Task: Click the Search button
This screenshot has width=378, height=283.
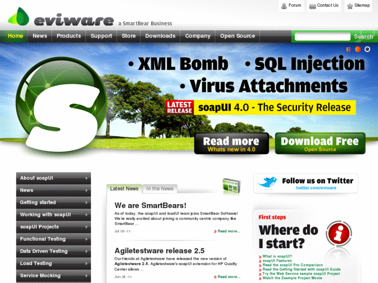Action: [x=363, y=37]
